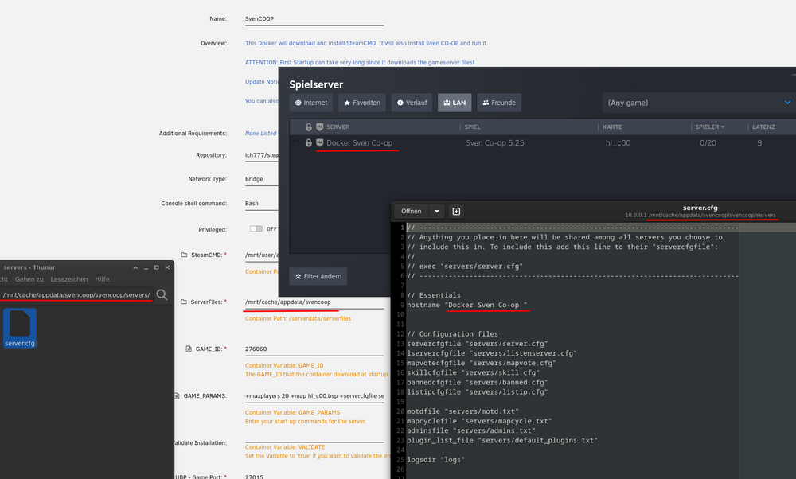Click the folder icon next to ServerFiles
This screenshot has width=796, height=479.
(184, 302)
